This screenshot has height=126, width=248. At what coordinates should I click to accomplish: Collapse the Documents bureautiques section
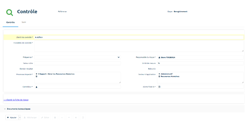(x=5, y=109)
